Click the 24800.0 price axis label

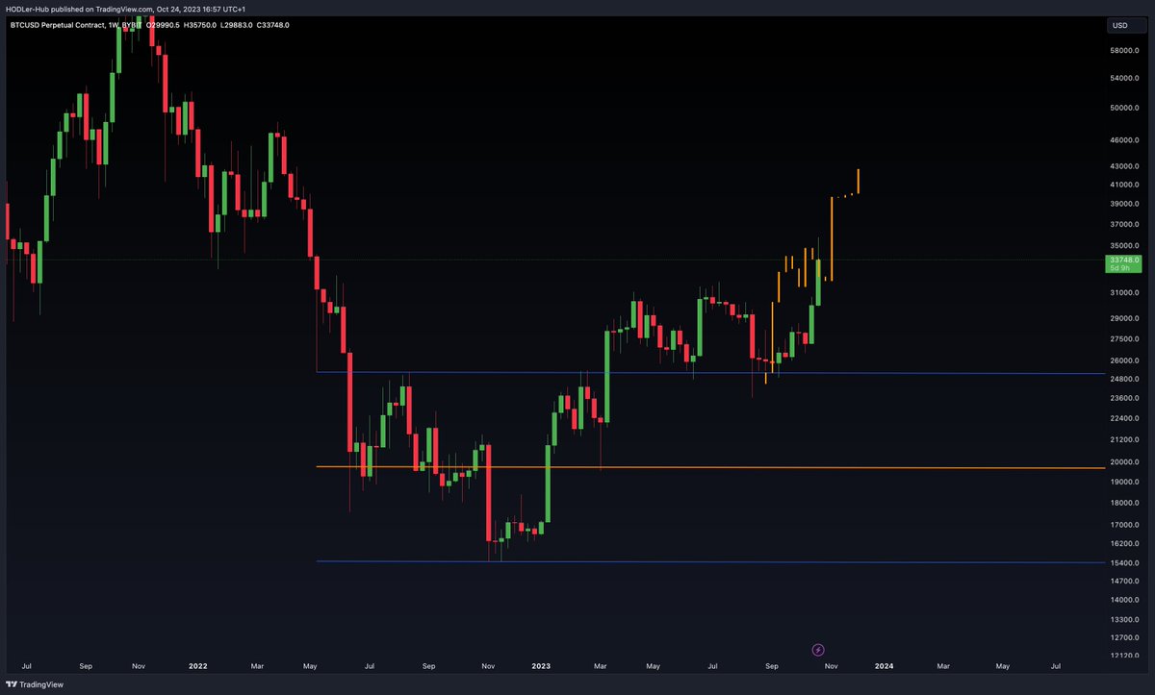click(1124, 379)
